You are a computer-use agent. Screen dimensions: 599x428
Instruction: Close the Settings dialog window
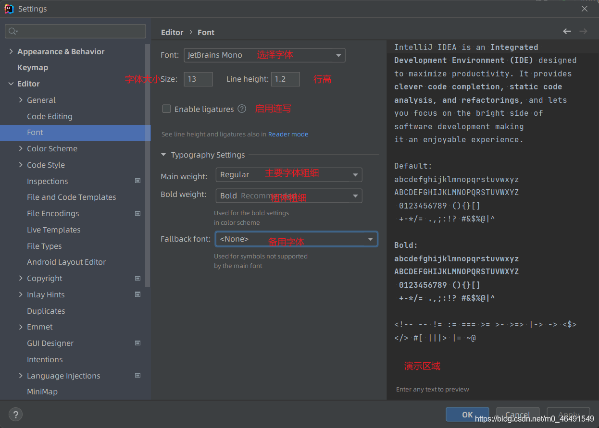pos(585,9)
